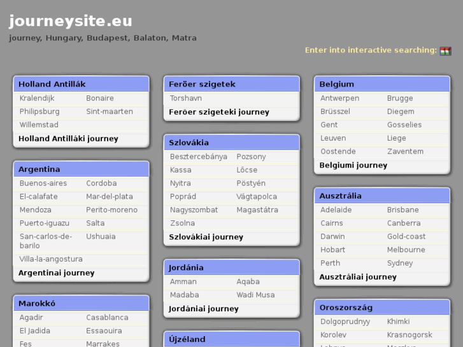The height and width of the screenshot is (347, 463).
Task: Choose Kassa destination
Action: (181, 170)
